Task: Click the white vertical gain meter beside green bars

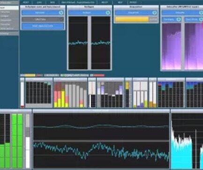Action: (28, 141)
